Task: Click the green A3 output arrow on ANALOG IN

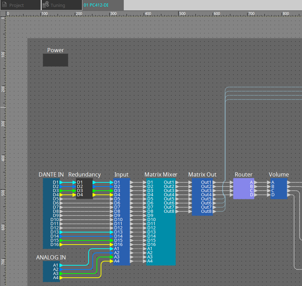Action: pos(61,274)
